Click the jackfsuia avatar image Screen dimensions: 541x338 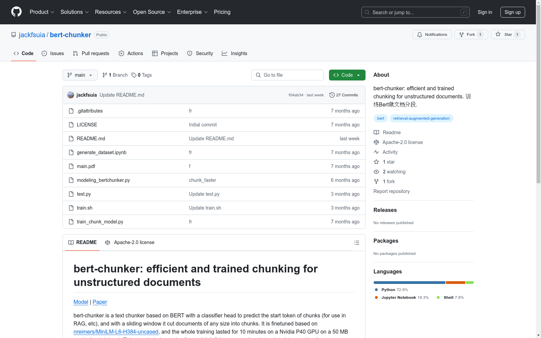click(x=71, y=95)
